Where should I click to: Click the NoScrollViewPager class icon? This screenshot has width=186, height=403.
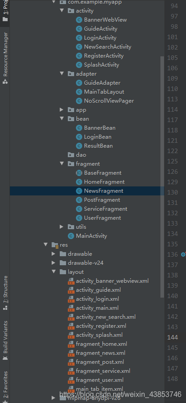click(79, 101)
